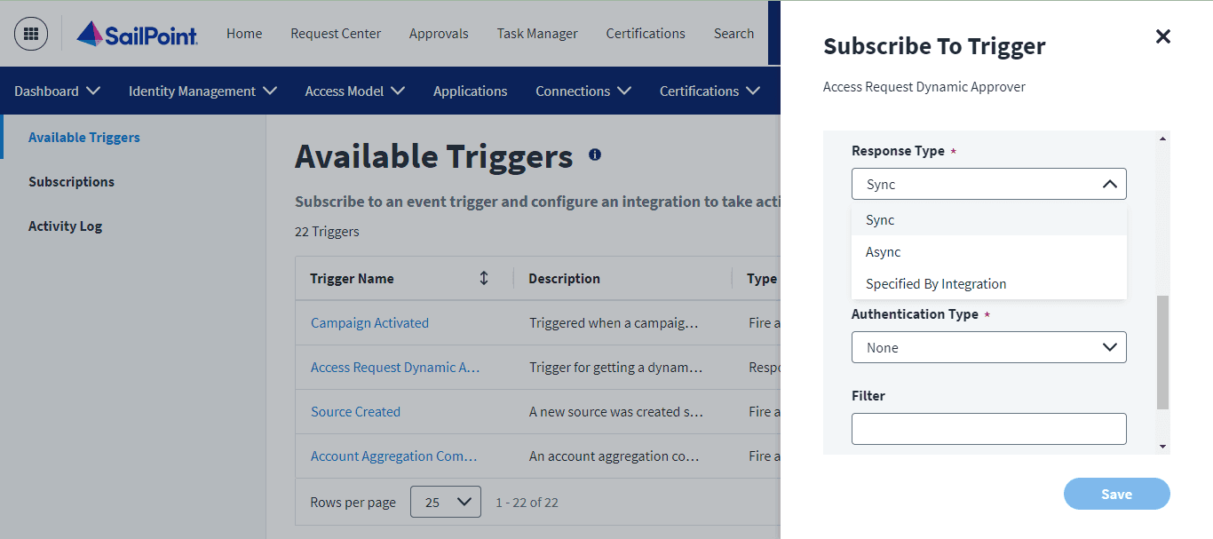The width and height of the screenshot is (1213, 539).
Task: Open the Campaign Activated trigger
Action: tap(369, 322)
